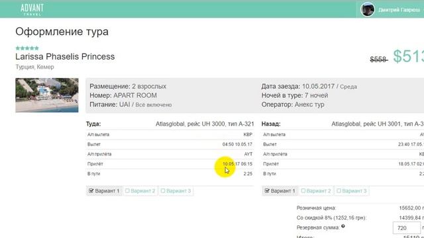The width and height of the screenshot is (424, 238).
Task: Click the Туда departure time 04:50 10.05.17
Action: (x=237, y=144)
